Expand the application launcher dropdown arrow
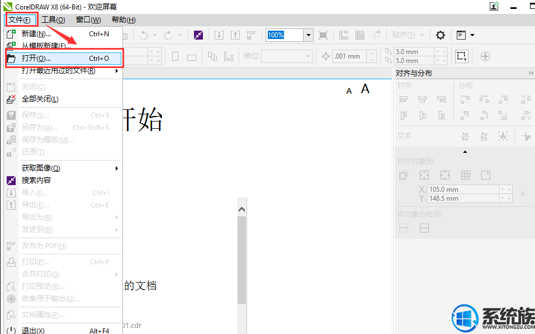Image resolution: width=535 pixels, height=334 pixels. [x=472, y=35]
